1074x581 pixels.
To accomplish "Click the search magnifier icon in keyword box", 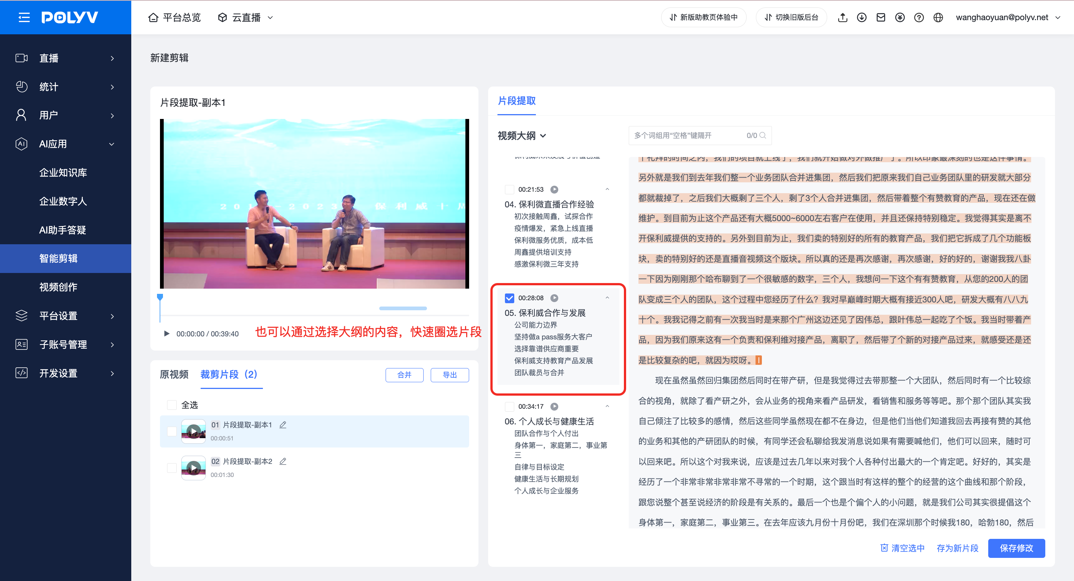I will click(763, 135).
